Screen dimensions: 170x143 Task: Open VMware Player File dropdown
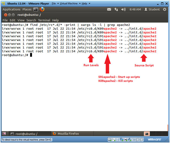click(x=55, y=4)
